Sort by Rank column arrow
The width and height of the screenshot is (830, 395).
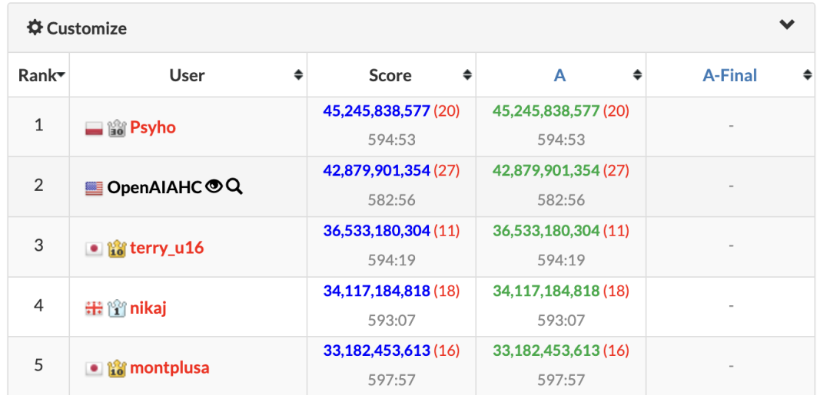click(60, 75)
